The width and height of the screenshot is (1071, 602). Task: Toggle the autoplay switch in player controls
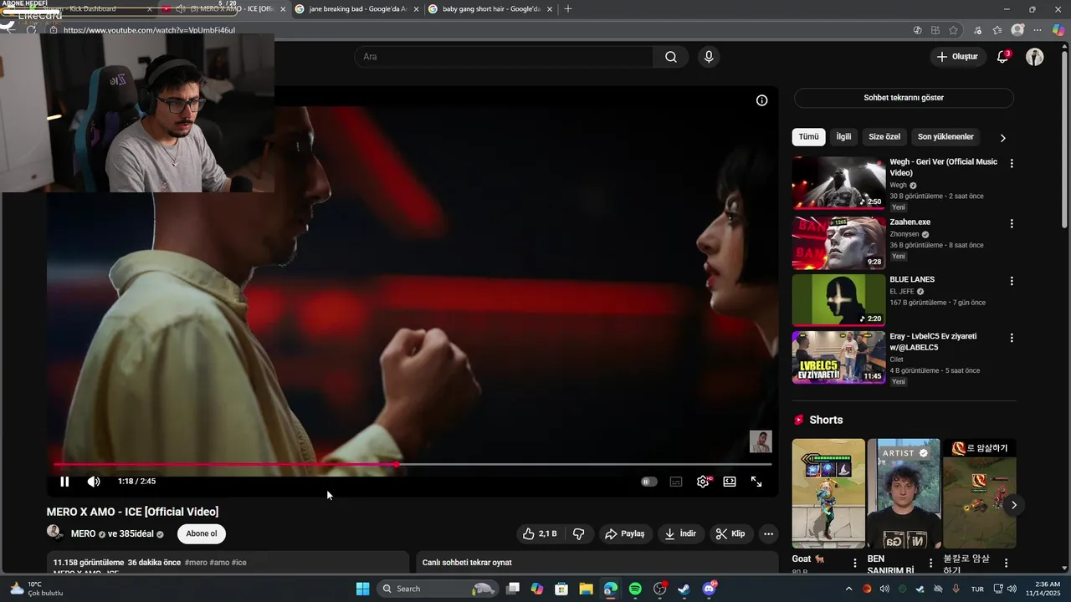click(649, 482)
